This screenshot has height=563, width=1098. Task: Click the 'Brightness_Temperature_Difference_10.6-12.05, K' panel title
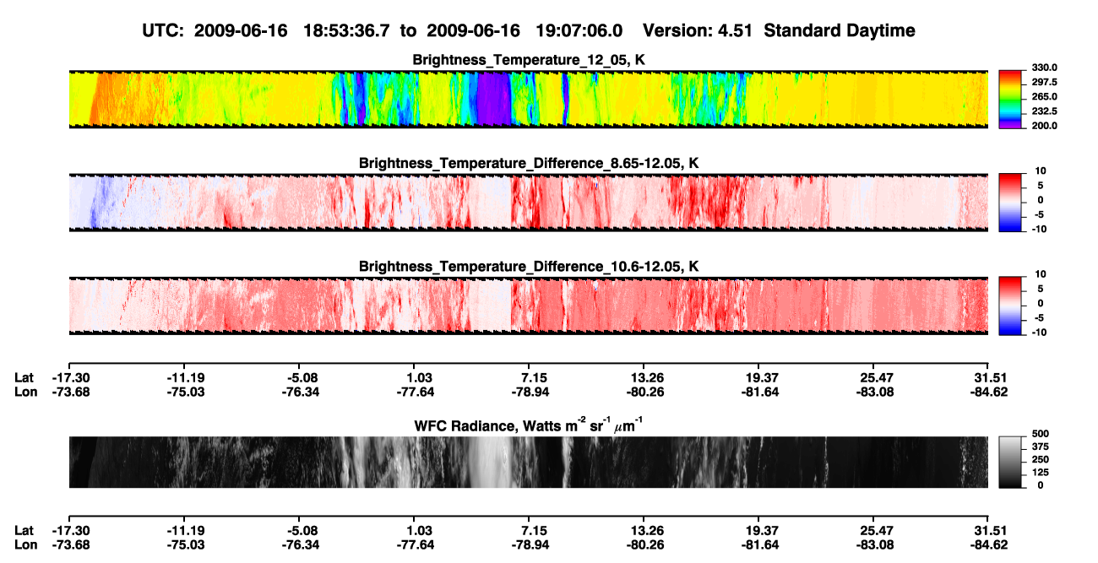pos(529,267)
